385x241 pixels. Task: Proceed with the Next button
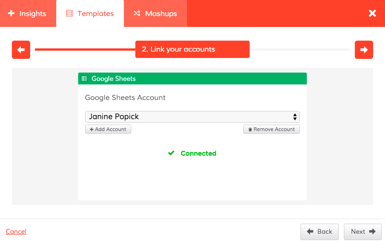[363, 231]
